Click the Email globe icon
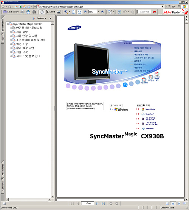Image resolution: width=189 pixels, height=210 pixels. (x=28, y=12)
